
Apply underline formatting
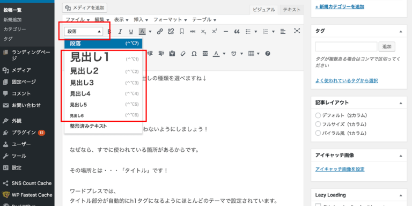131,32
